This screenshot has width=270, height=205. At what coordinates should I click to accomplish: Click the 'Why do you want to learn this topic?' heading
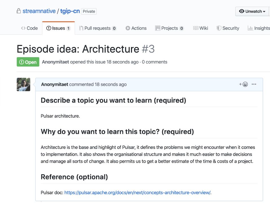[x=117, y=132]
